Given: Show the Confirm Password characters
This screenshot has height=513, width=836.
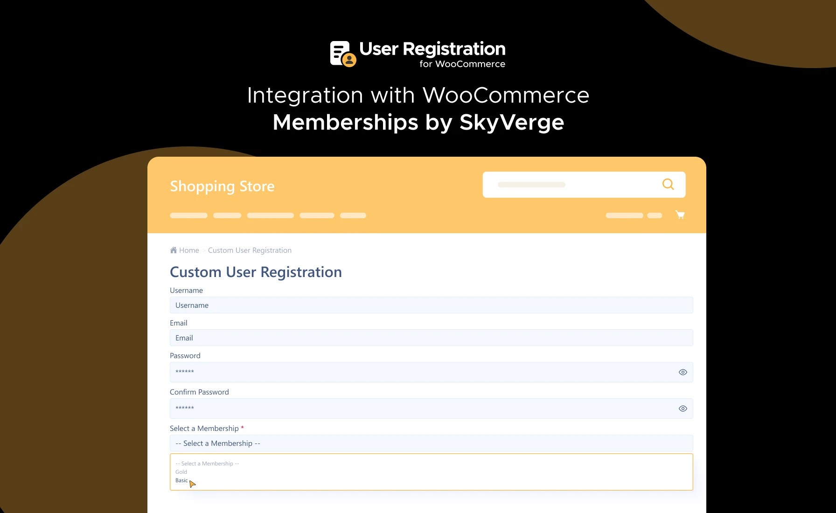Looking at the screenshot, I should tap(683, 408).
